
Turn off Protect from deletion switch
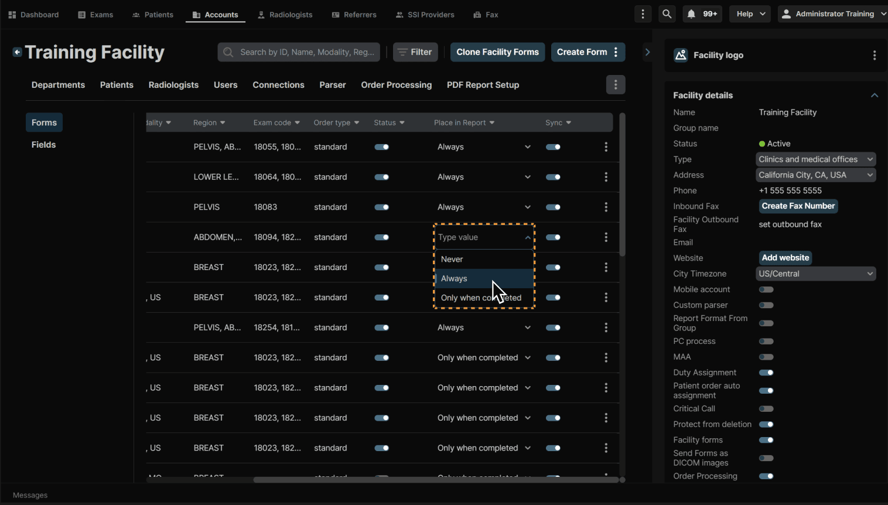[x=766, y=424]
